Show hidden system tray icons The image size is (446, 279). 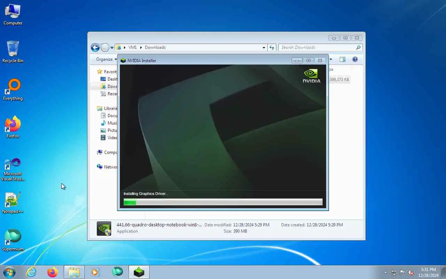click(385, 272)
